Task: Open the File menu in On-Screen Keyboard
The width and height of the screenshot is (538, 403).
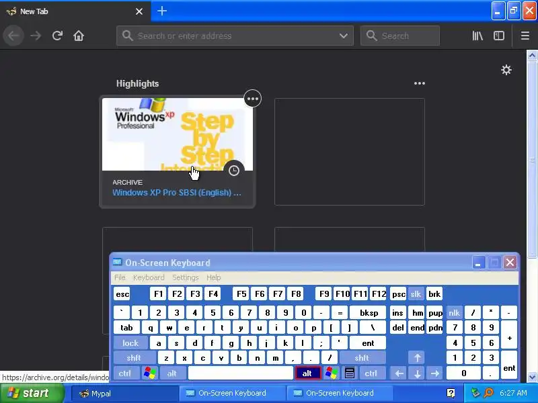Action: (120, 277)
